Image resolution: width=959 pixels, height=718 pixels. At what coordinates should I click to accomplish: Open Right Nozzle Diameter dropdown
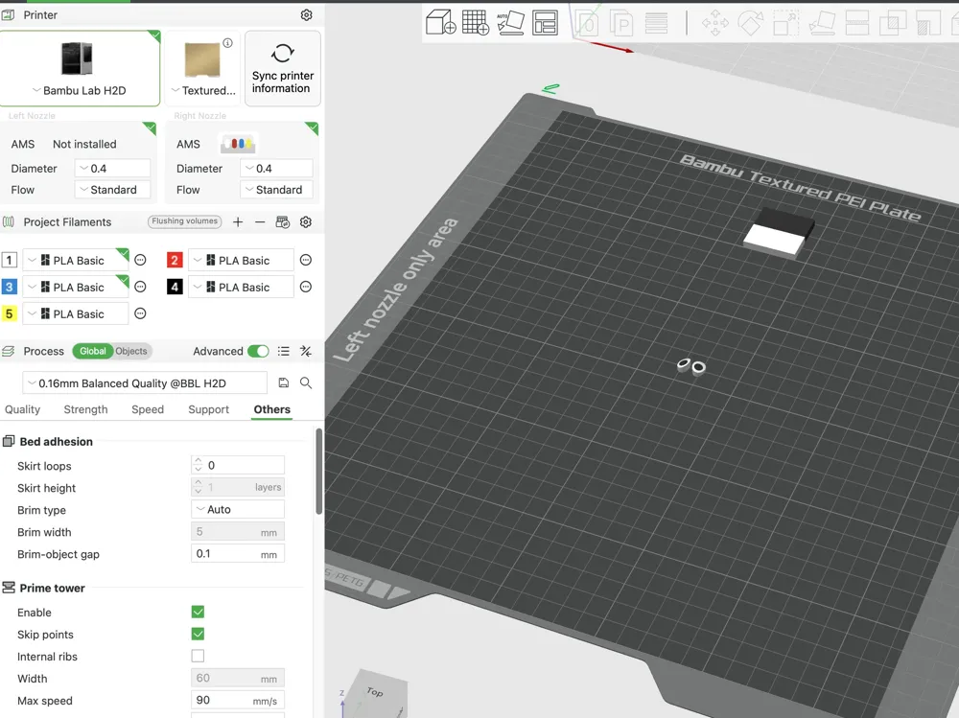(276, 168)
